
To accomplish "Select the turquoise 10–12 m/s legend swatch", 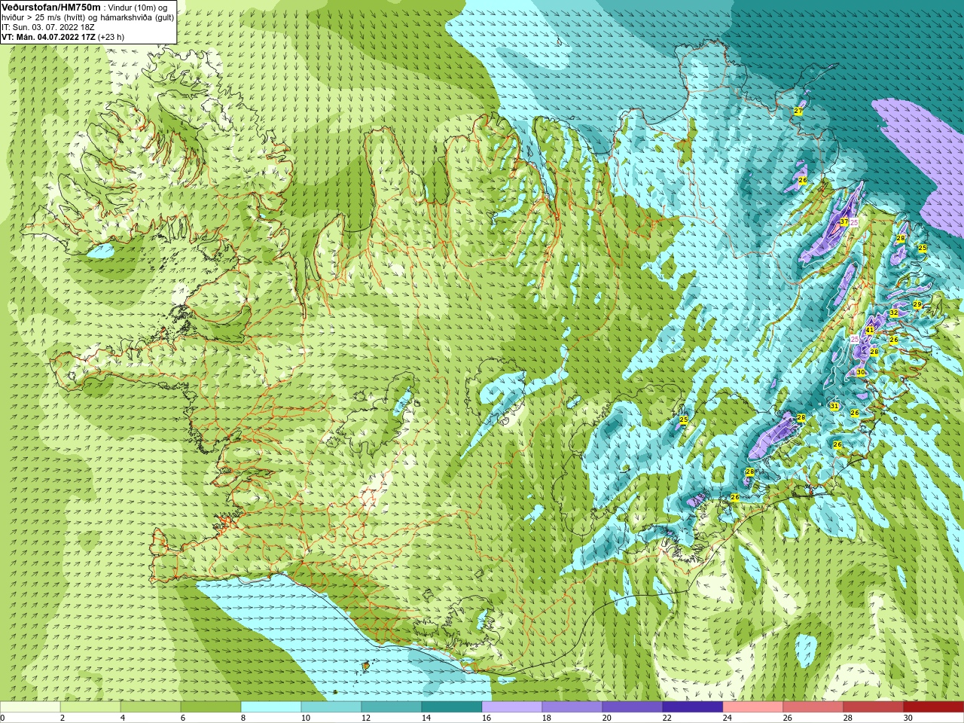I will (331, 707).
